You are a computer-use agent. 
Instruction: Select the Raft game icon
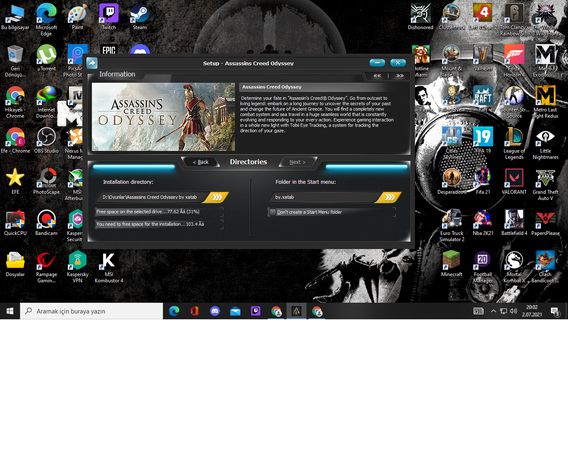(x=483, y=99)
